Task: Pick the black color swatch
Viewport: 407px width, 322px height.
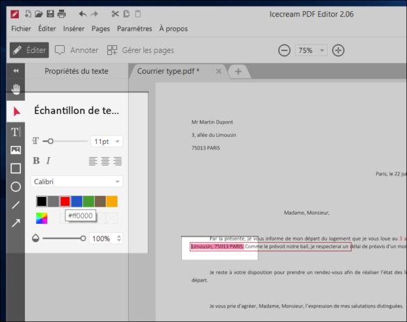Action: pos(42,202)
